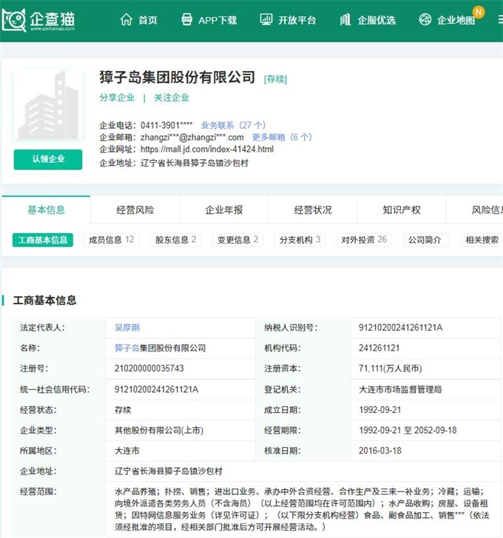Click the mall.jd.com company website URL
The width and height of the screenshot is (503, 538).
207,149
